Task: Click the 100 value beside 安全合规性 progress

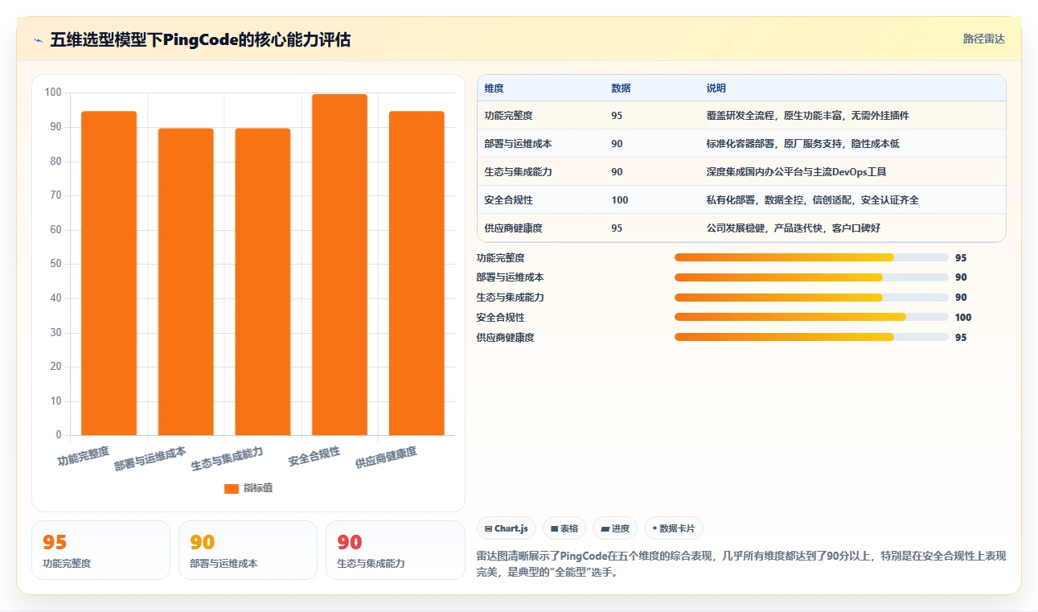Action: tap(963, 318)
